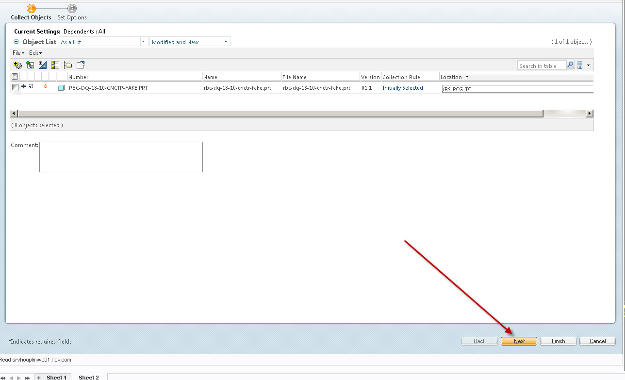
Task: Click the Cancel button
Action: click(x=597, y=341)
